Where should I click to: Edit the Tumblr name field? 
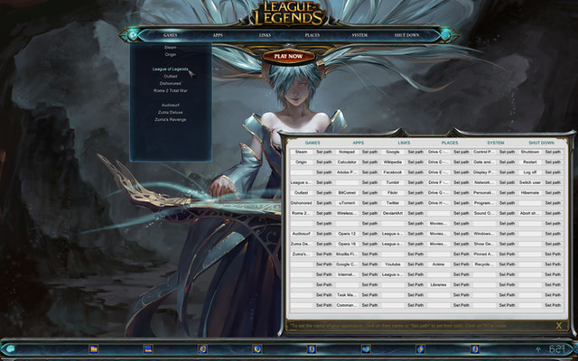(x=393, y=182)
